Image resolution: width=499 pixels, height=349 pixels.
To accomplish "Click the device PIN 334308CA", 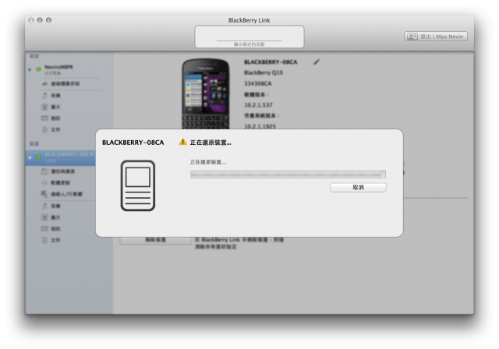I will 258,83.
